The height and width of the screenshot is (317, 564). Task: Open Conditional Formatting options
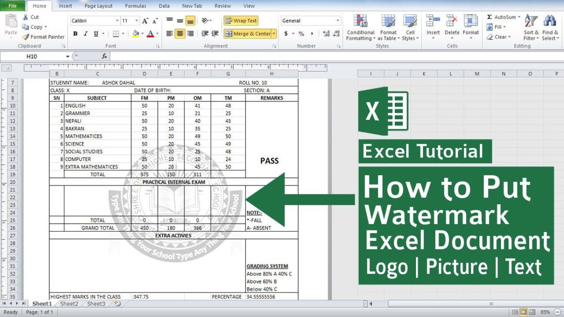[x=360, y=28]
